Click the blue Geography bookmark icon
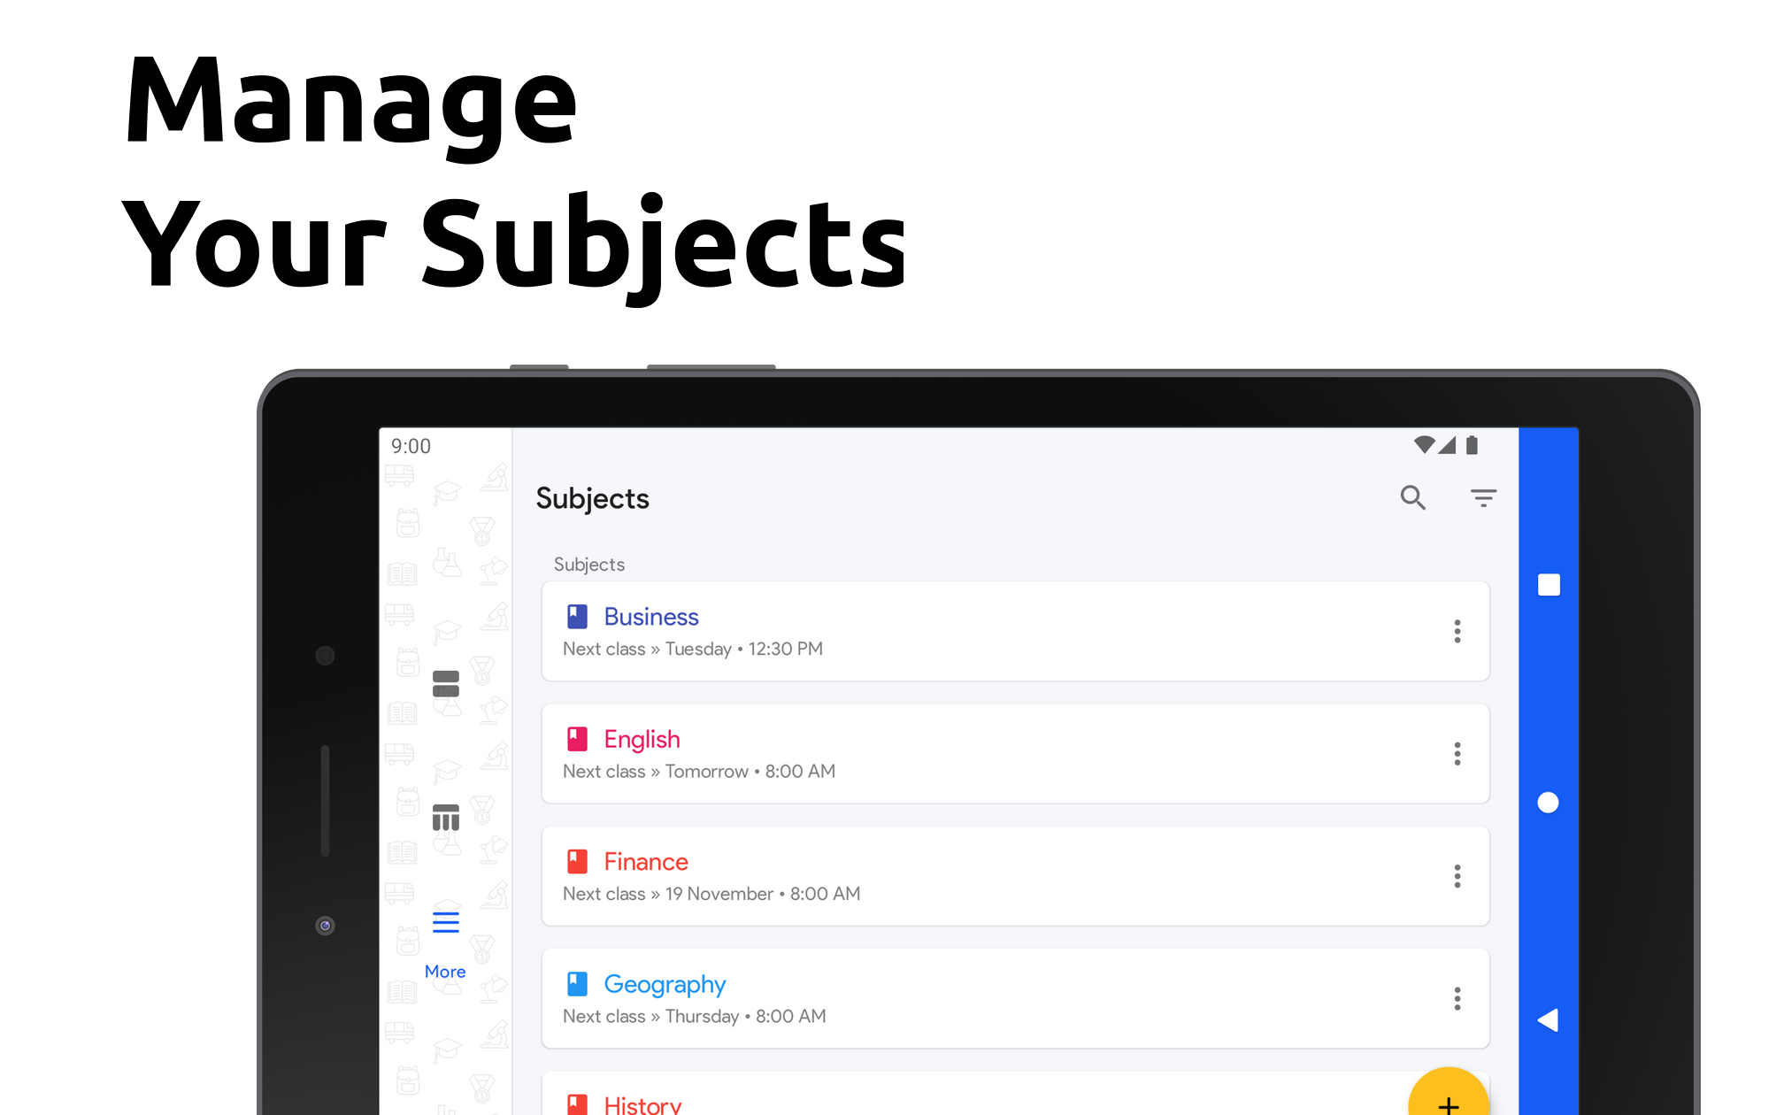1784x1115 pixels. click(577, 984)
